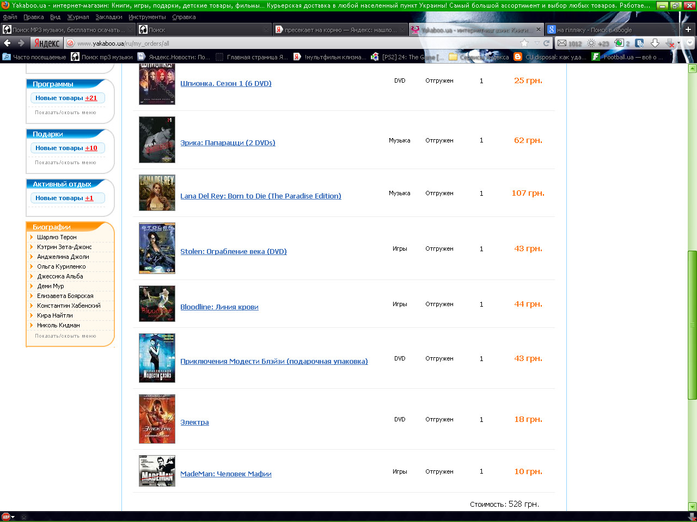Screen dimensions: 697x522
Task: Open Lana Del Rey: Born to Die link
Action: [x=261, y=196]
